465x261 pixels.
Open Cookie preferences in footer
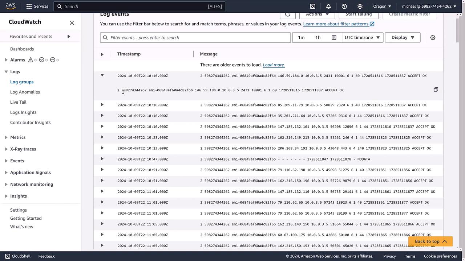click(440, 256)
